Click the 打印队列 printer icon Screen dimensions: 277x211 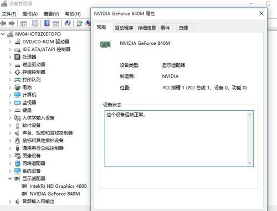click(18, 80)
